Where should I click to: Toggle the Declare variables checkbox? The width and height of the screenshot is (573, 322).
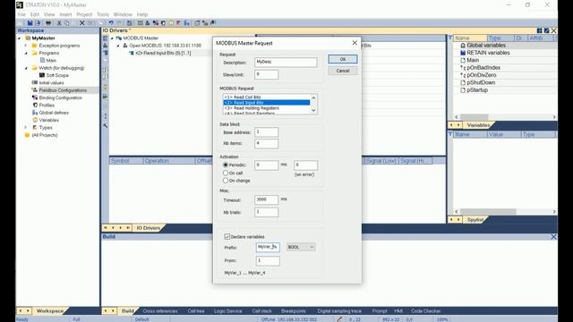pos(227,236)
